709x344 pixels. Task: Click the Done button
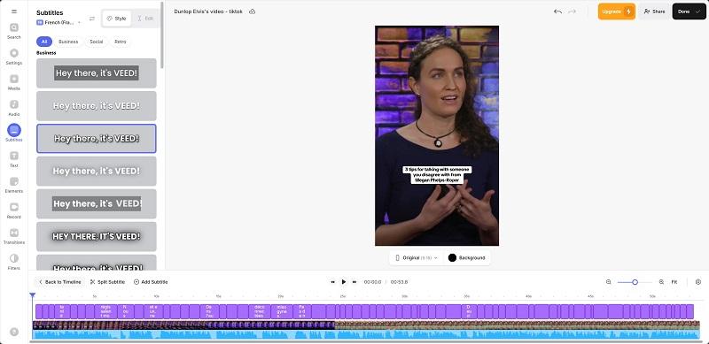click(689, 11)
